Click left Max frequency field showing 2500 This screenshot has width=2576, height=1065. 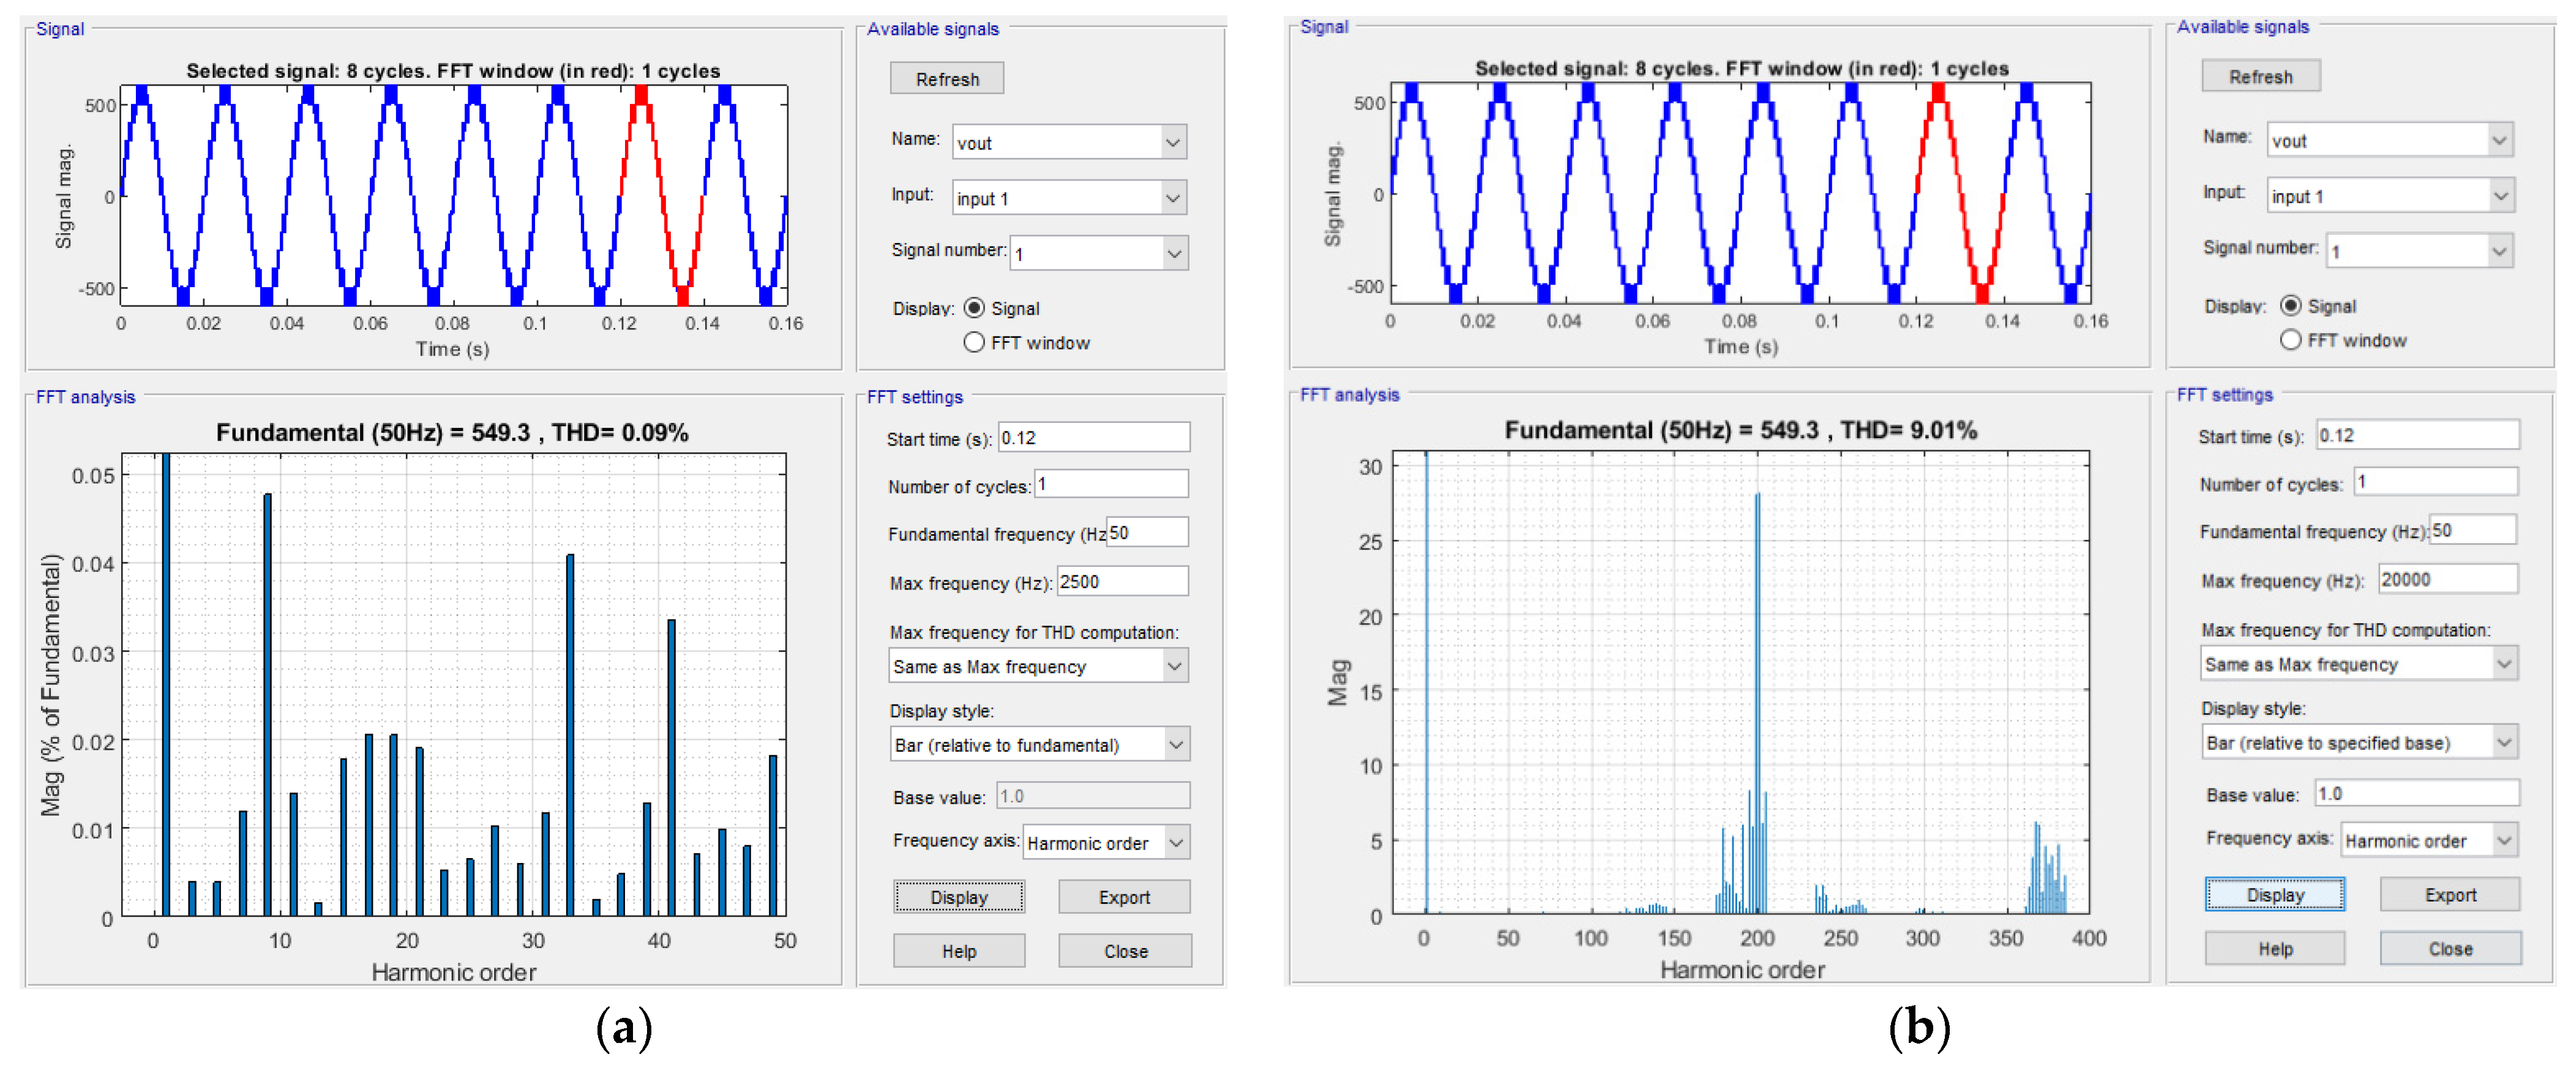pyautogui.click(x=1122, y=582)
